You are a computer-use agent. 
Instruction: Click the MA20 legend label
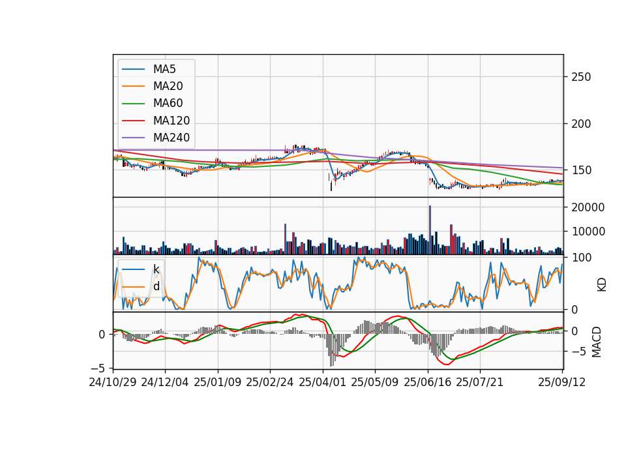point(168,86)
